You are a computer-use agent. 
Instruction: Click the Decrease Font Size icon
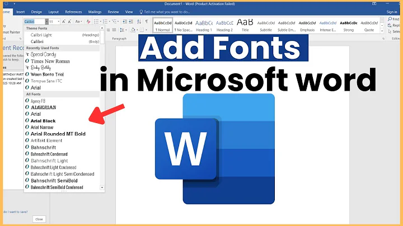pyautogui.click(x=69, y=22)
